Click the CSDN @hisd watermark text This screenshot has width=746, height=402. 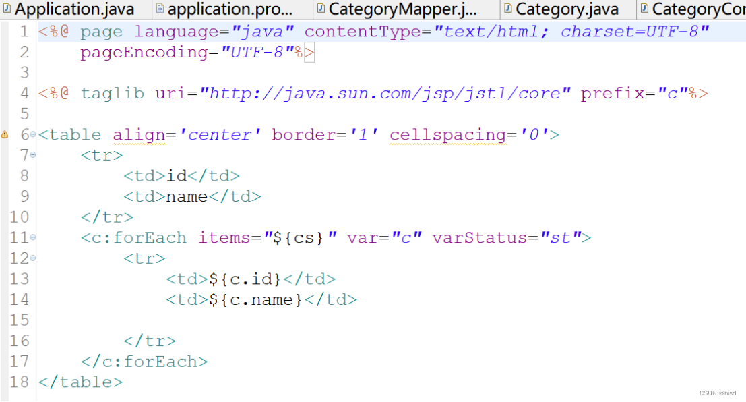tap(717, 392)
